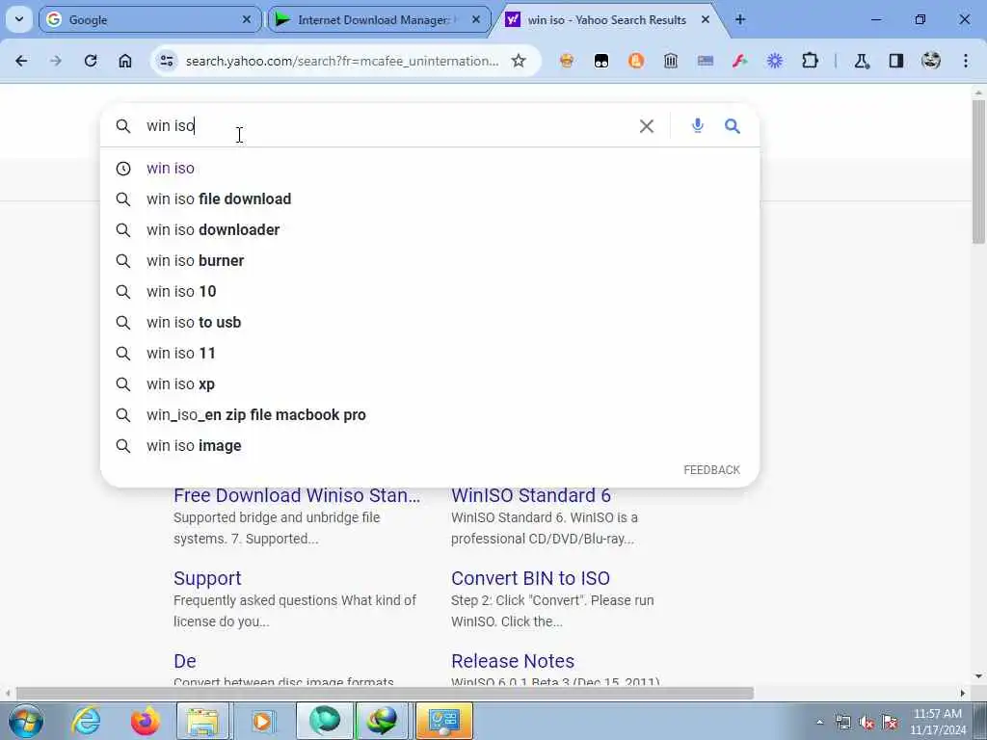Choose suggestion 'win iso 10'

(430, 291)
